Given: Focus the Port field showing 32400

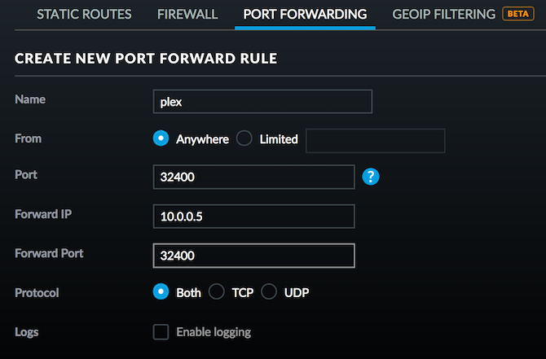Looking at the screenshot, I should click(x=253, y=176).
